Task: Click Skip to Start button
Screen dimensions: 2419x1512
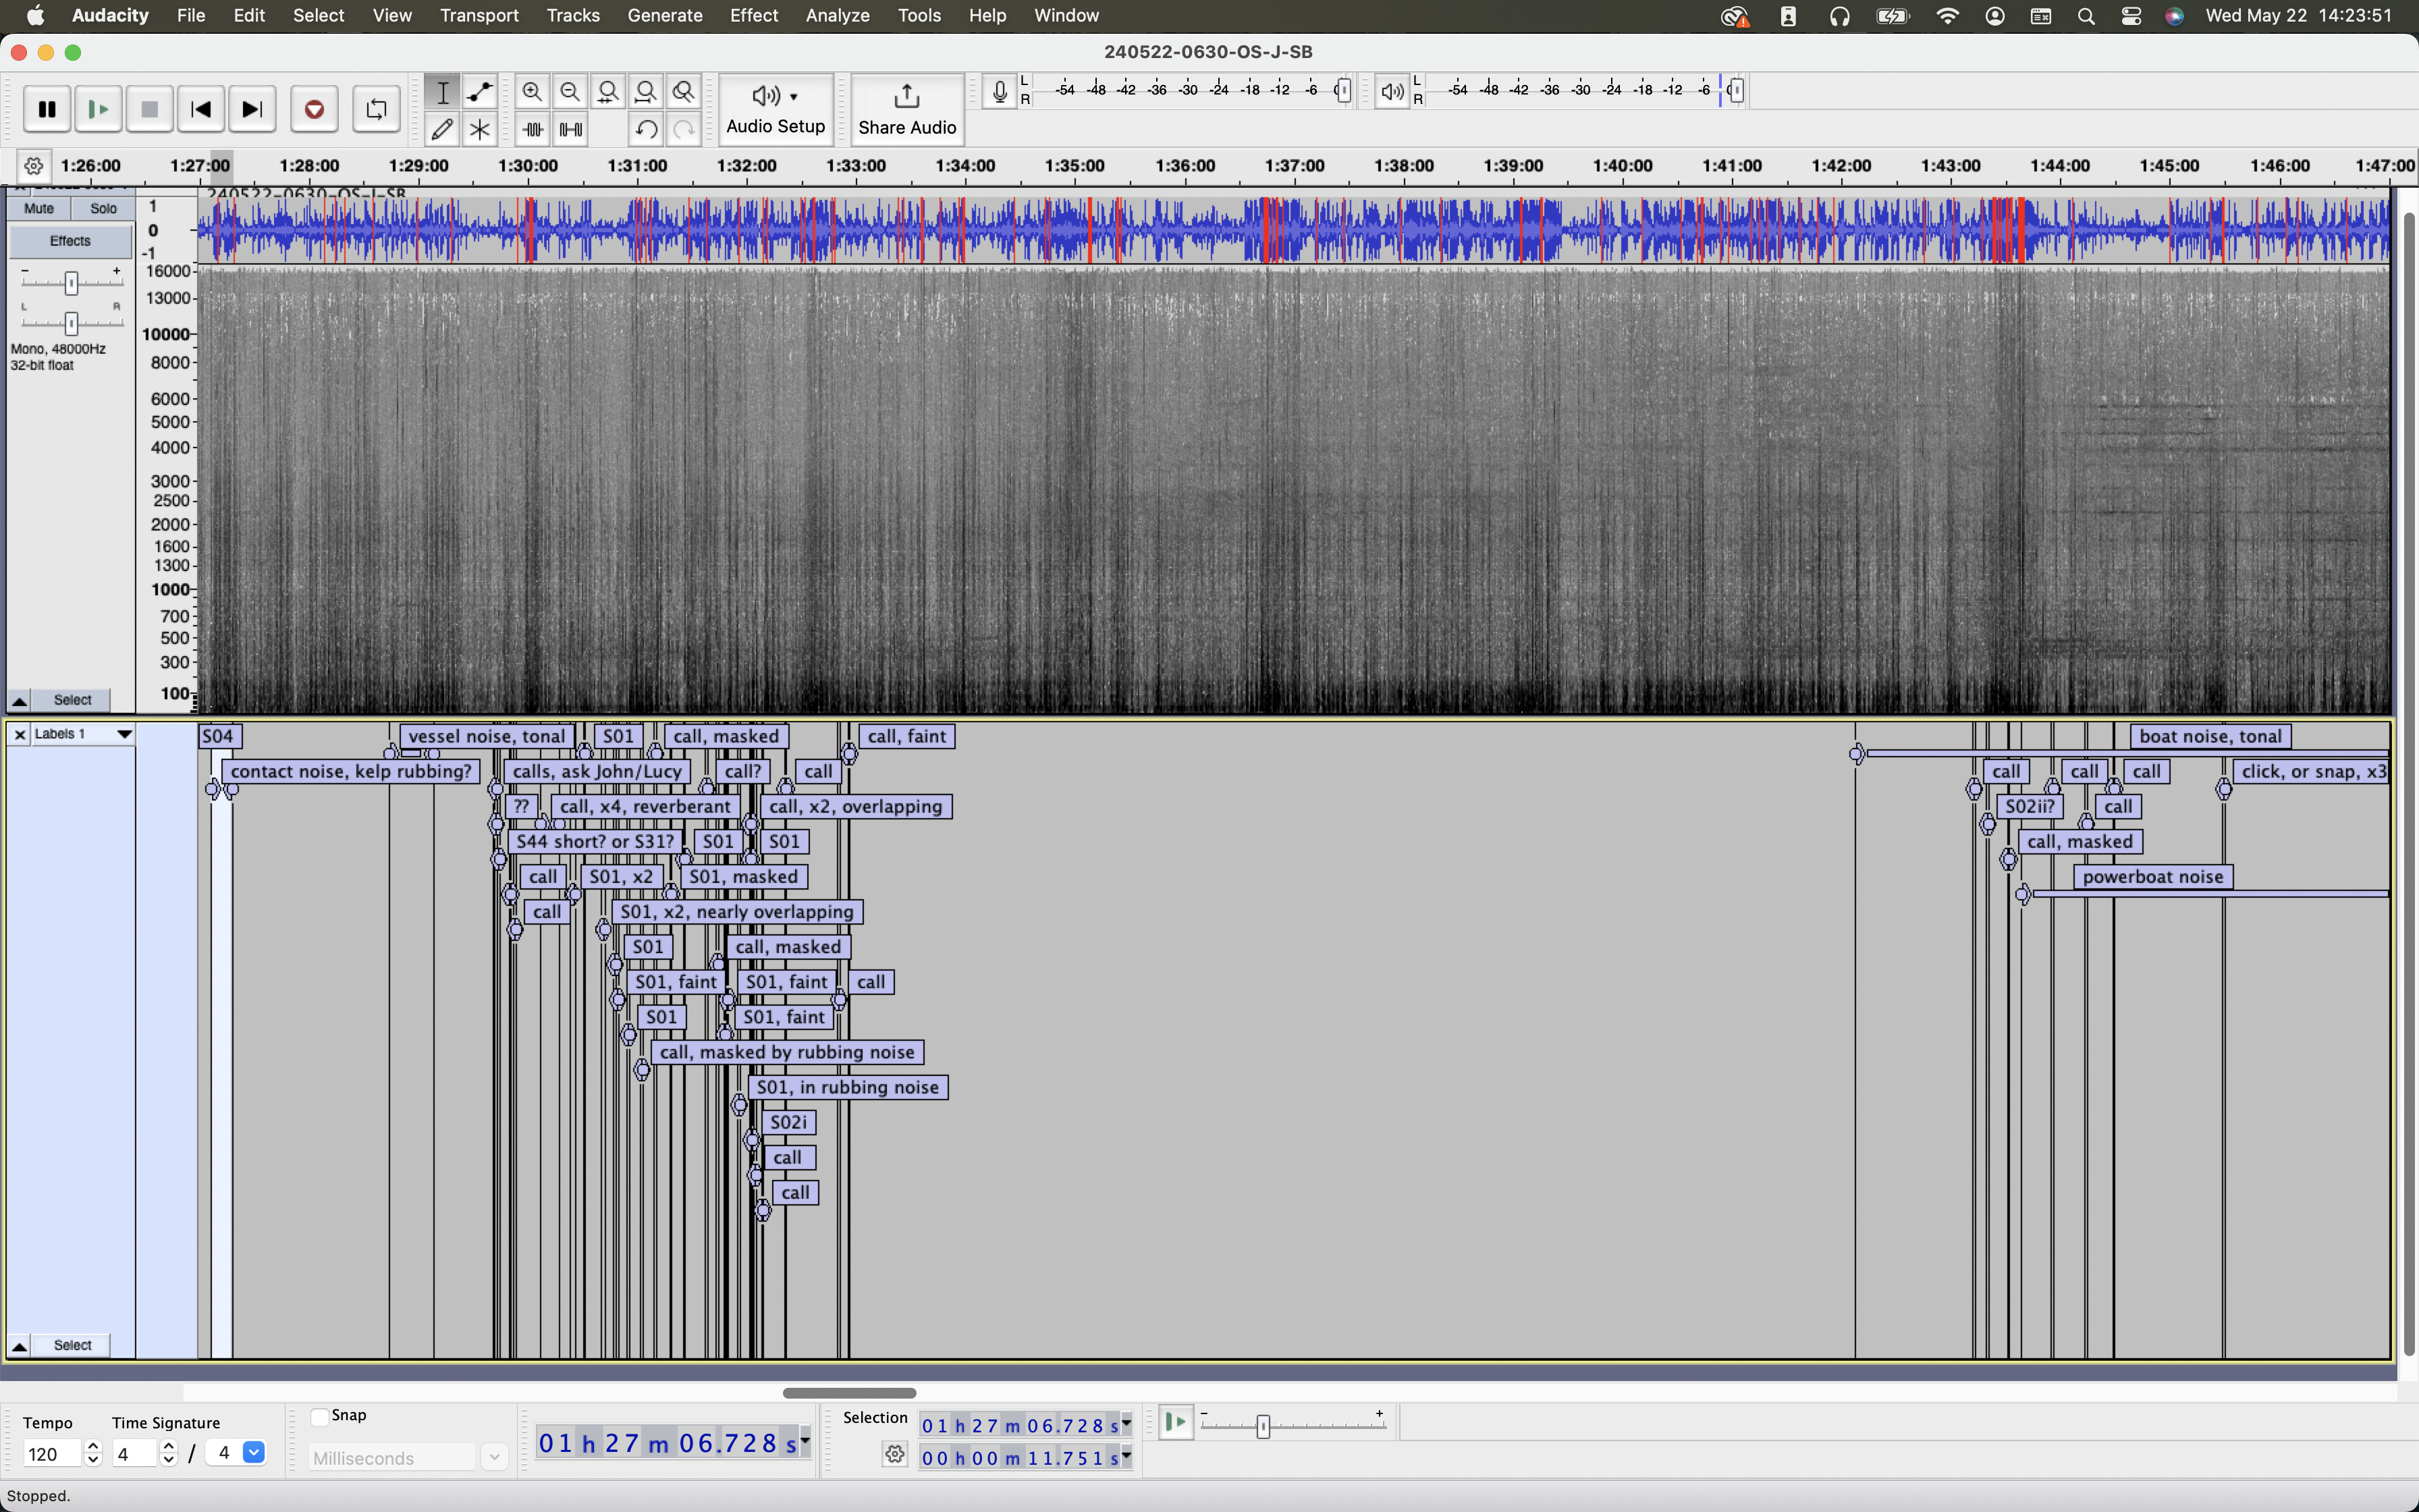Action: tap(200, 110)
